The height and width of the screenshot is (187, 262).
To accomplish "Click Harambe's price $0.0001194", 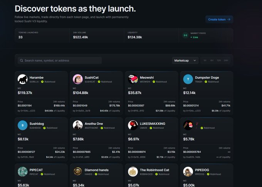I will (25, 105).
